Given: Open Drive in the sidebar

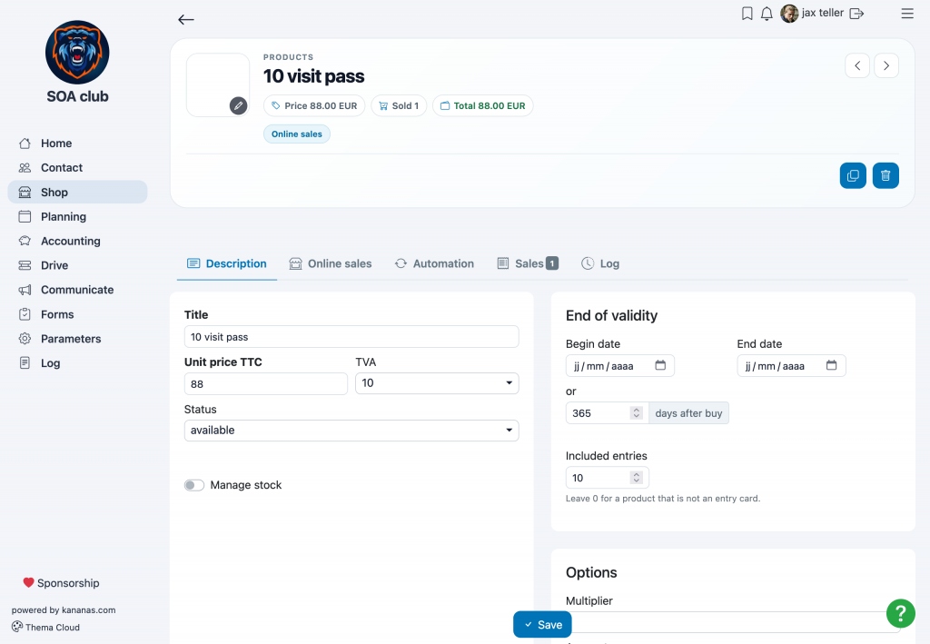Looking at the screenshot, I should [x=77, y=265].
